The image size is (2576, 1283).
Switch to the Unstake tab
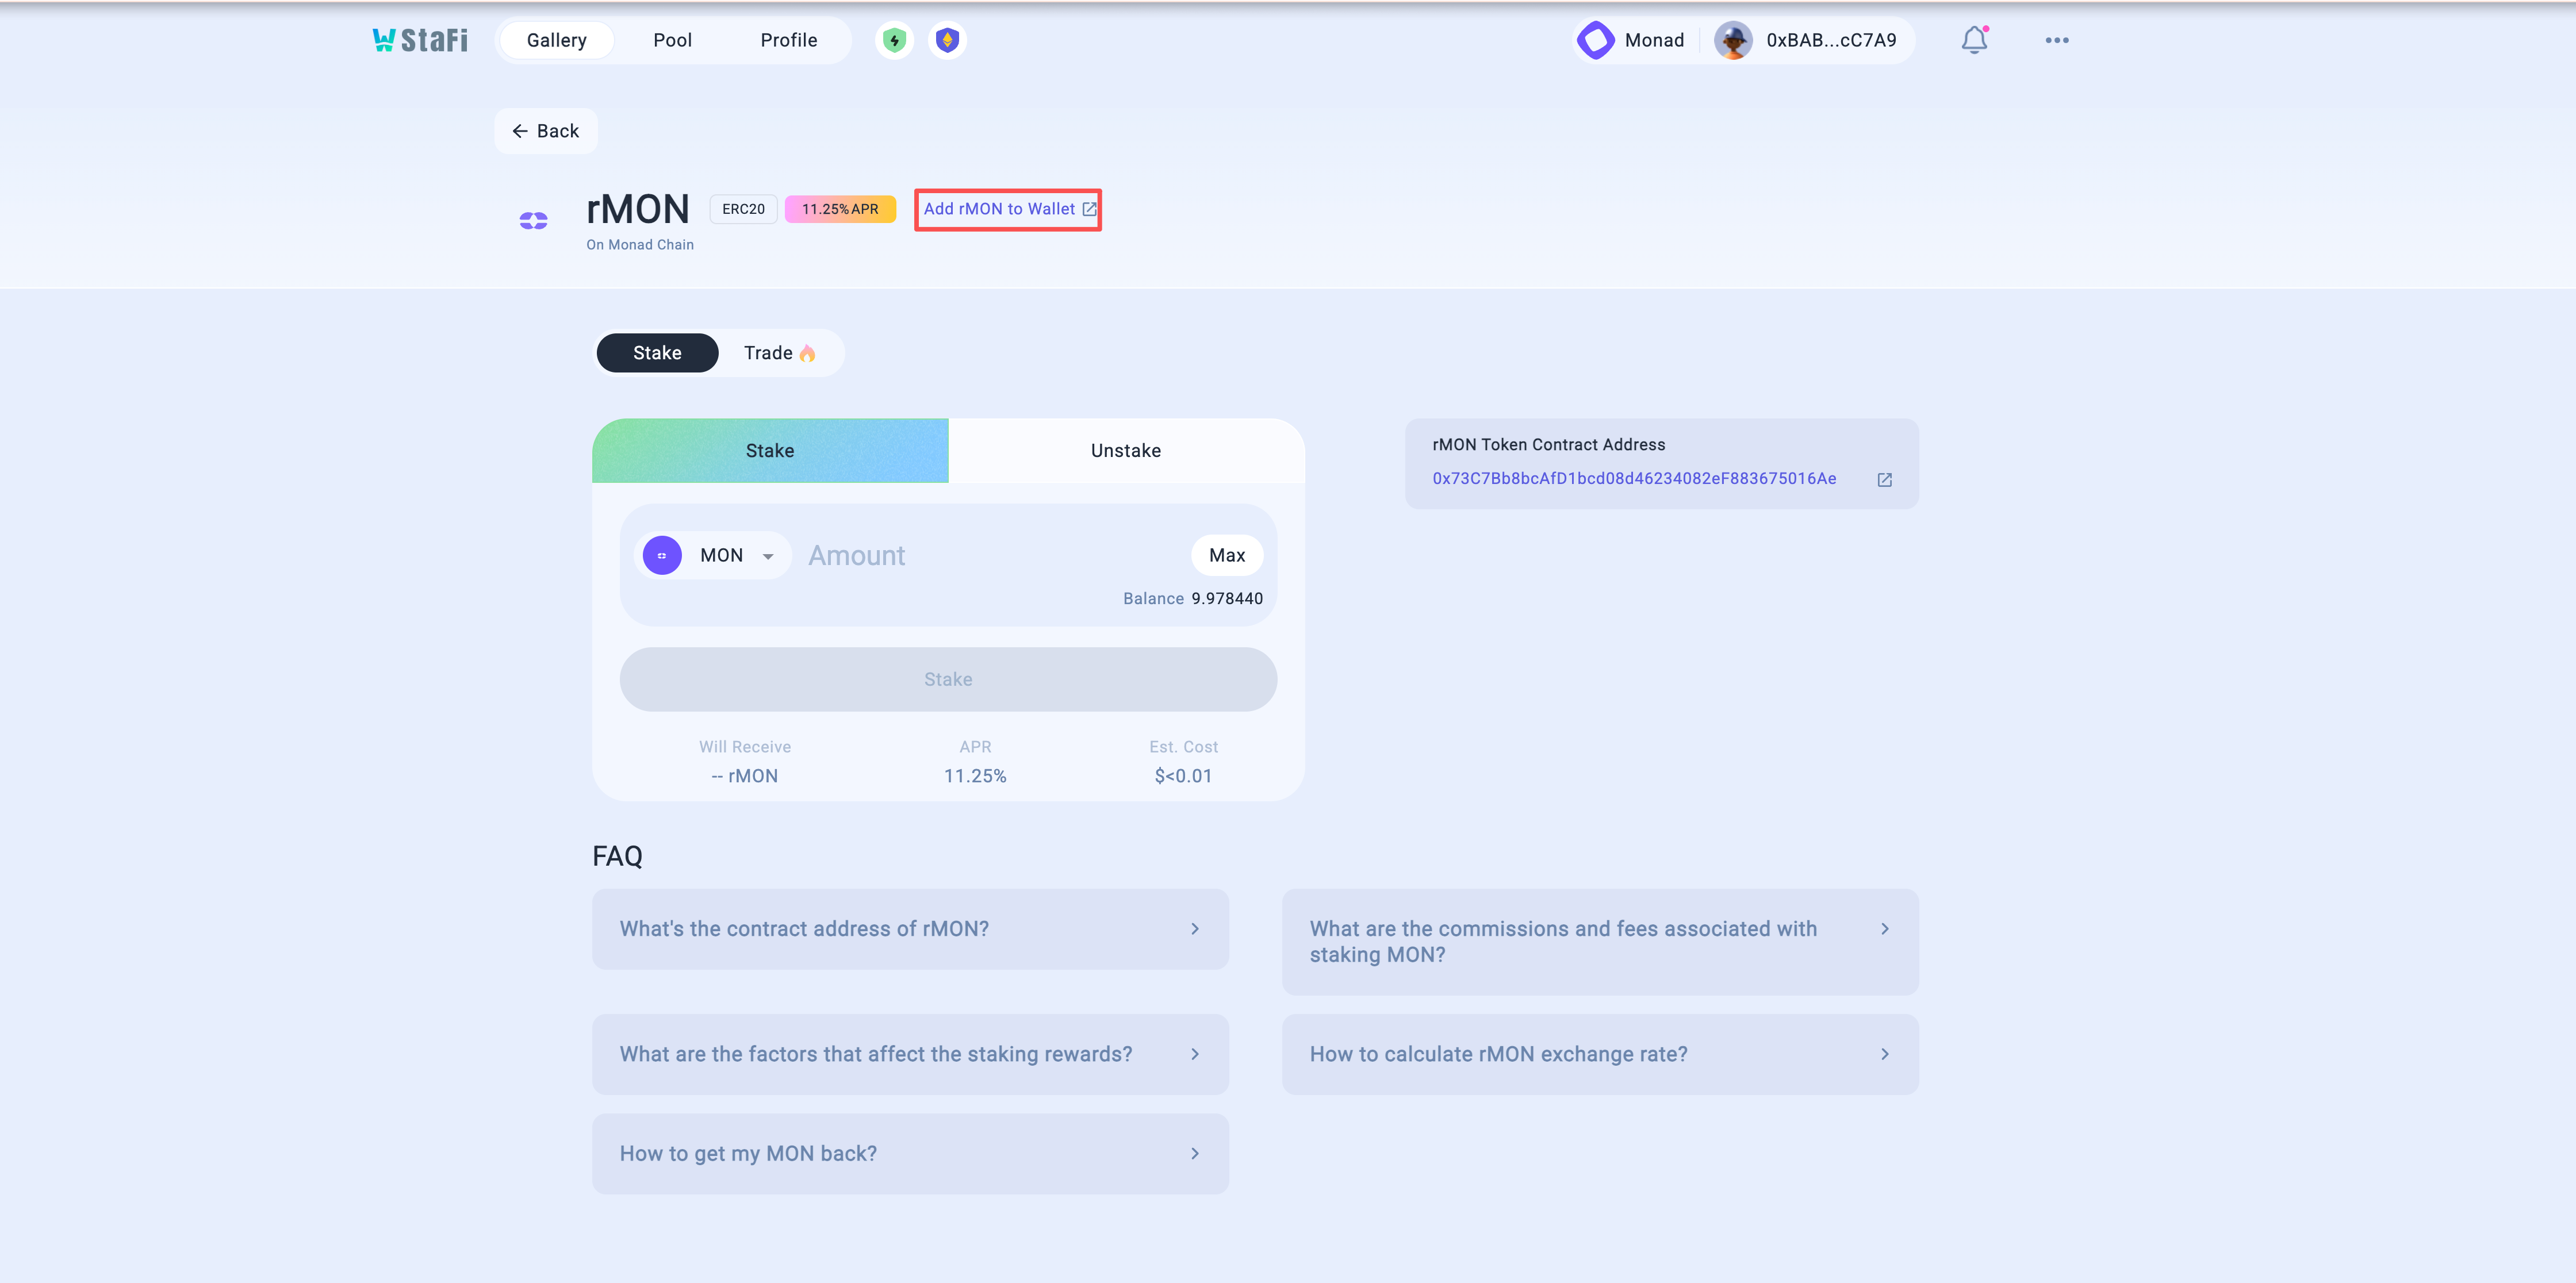pos(1125,451)
